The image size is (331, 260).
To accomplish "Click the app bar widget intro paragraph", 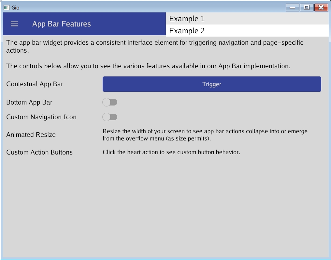I will (x=155, y=46).
